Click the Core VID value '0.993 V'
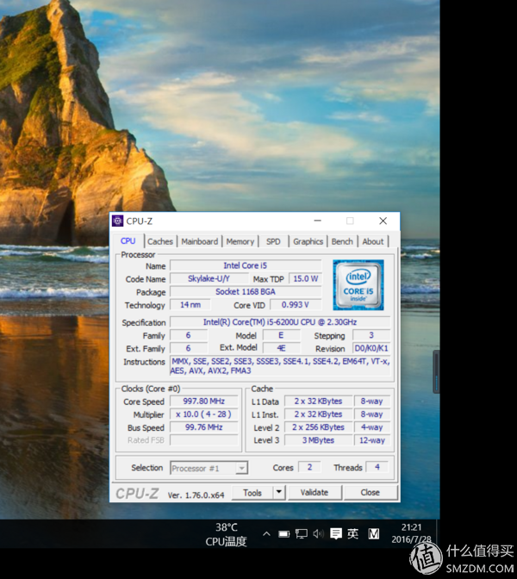The image size is (517, 579). 296,305
